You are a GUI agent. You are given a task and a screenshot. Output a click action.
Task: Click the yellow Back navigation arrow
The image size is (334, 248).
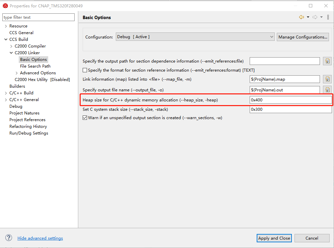[x=302, y=17]
